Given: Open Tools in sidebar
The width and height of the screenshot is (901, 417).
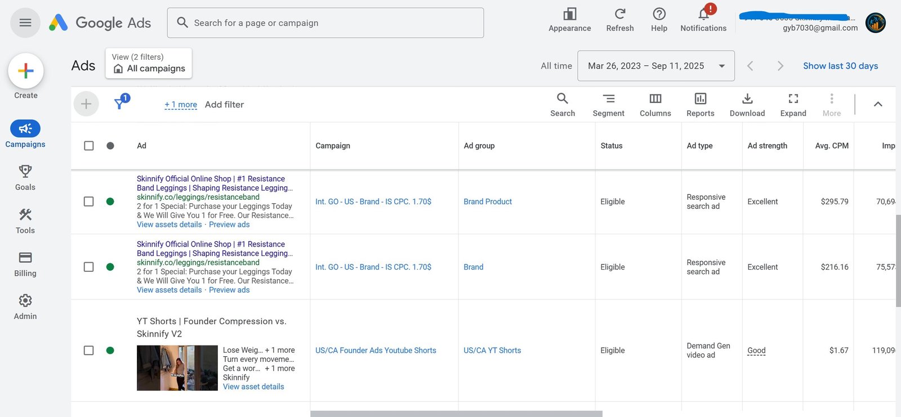Looking at the screenshot, I should pos(25,221).
